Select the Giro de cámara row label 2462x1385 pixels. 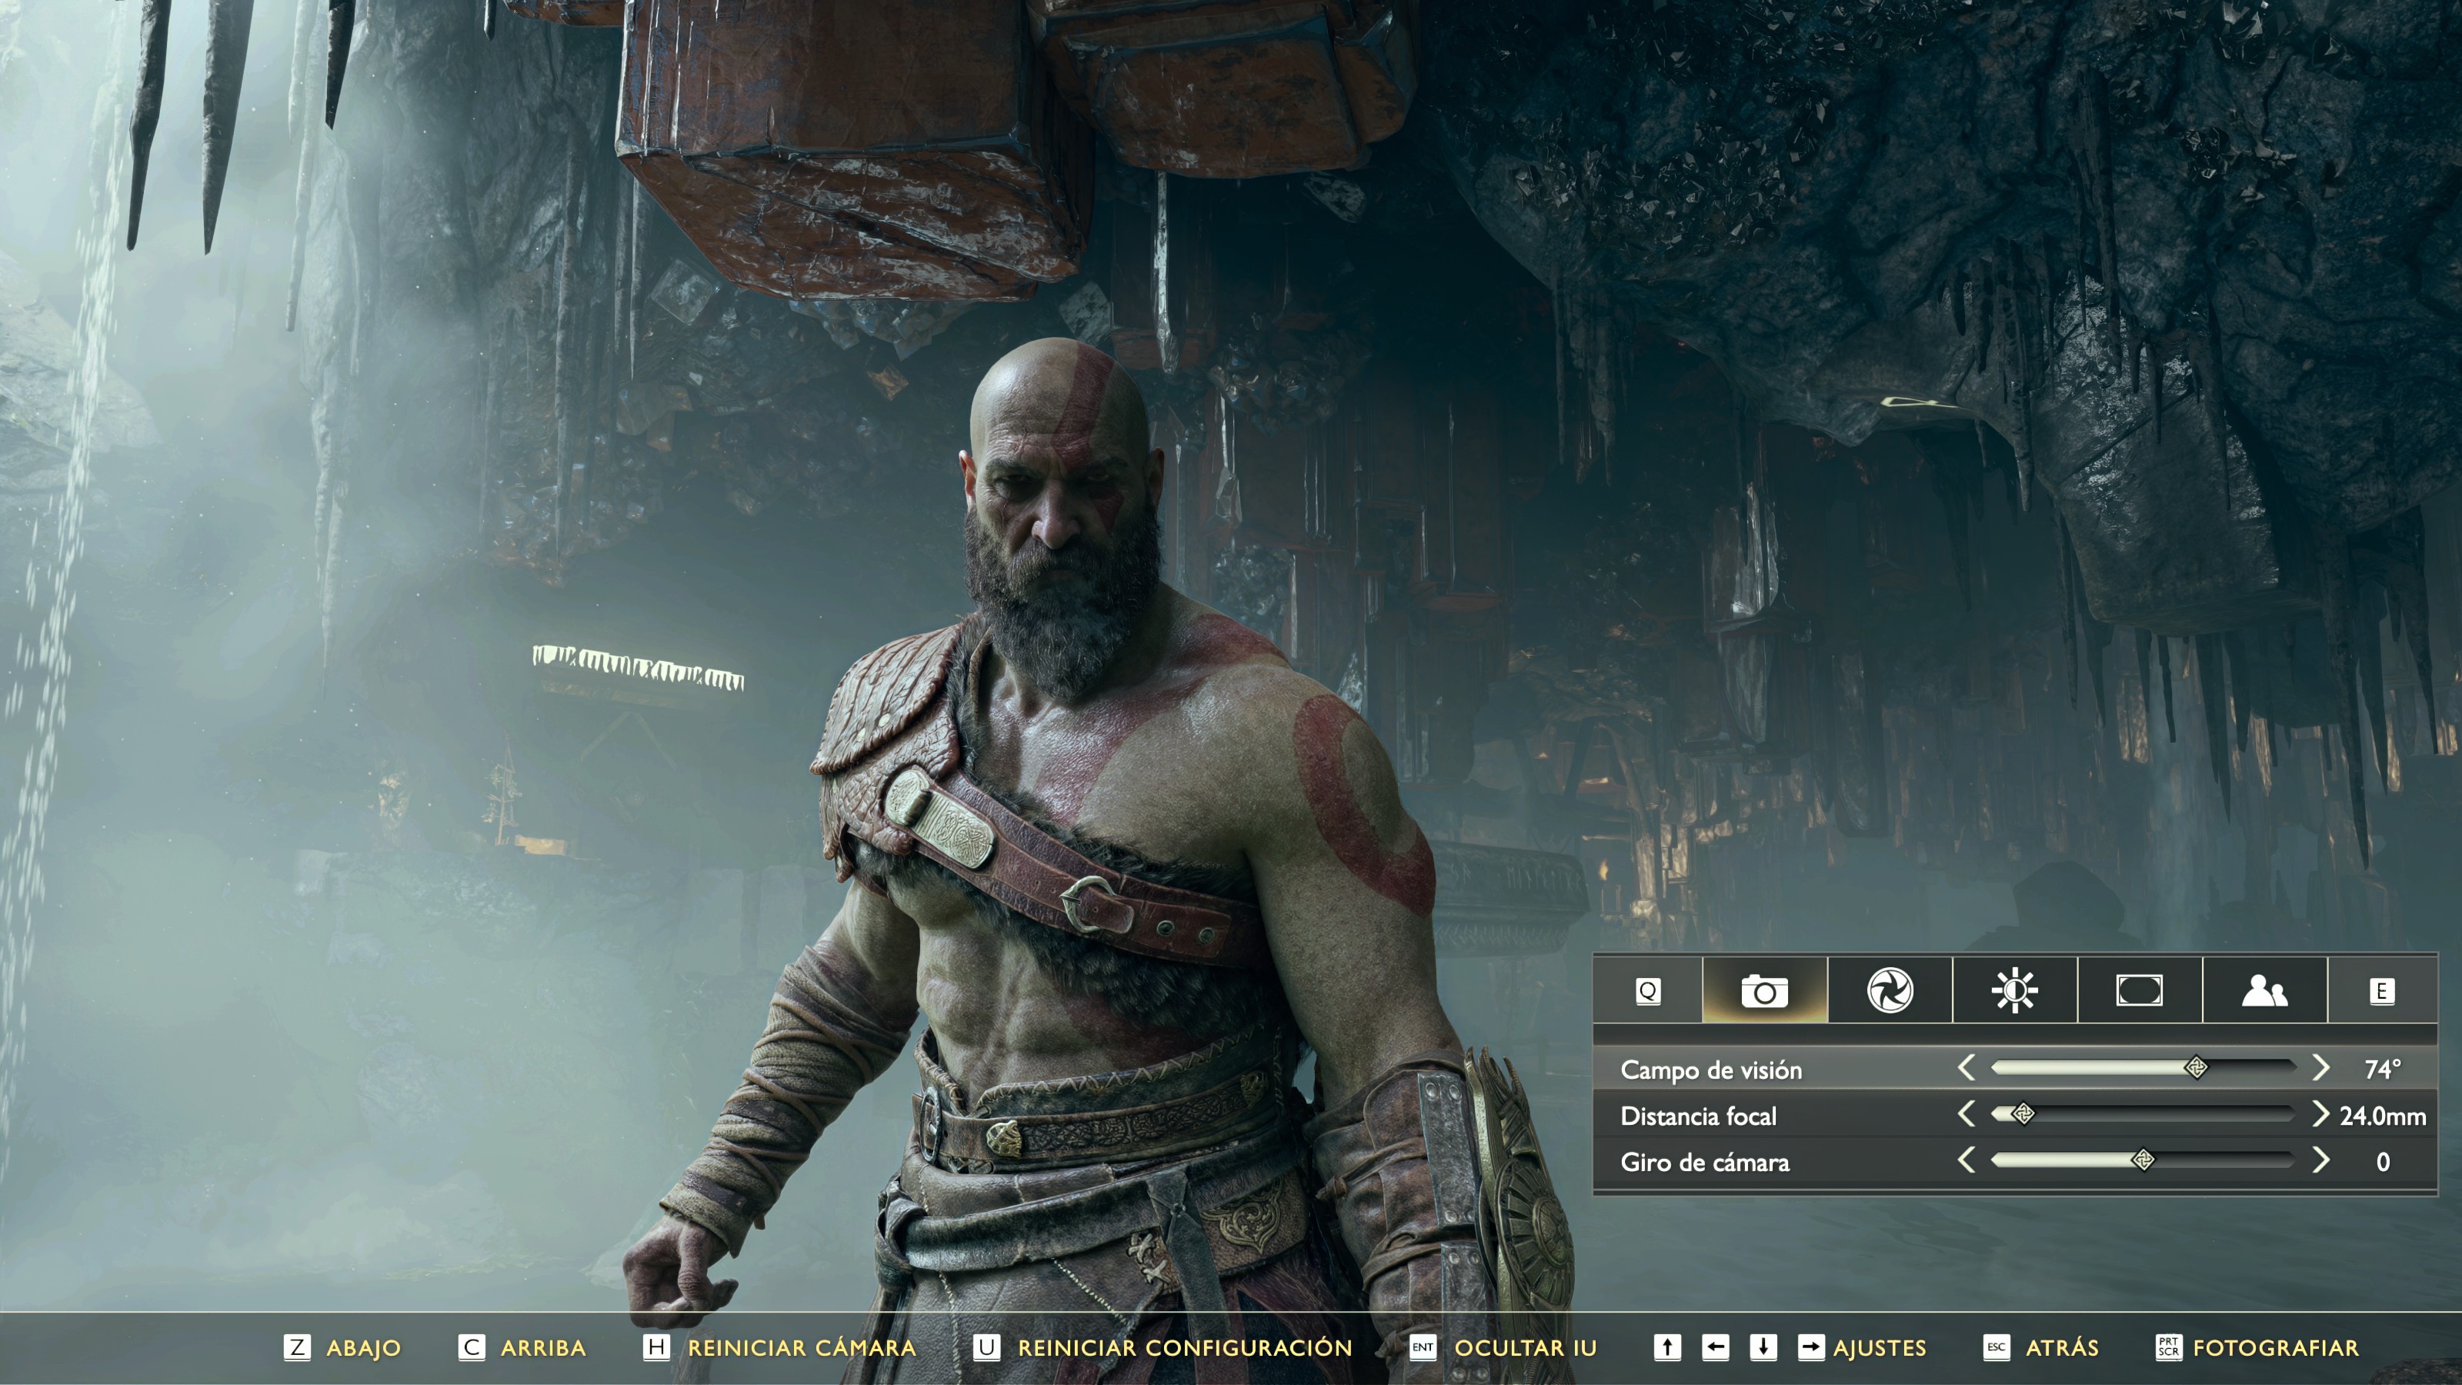pyautogui.click(x=1705, y=1163)
